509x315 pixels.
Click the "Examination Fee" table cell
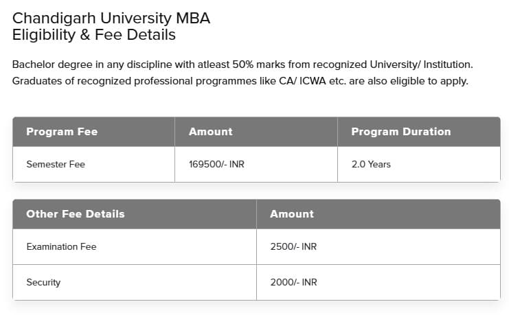[61, 246]
